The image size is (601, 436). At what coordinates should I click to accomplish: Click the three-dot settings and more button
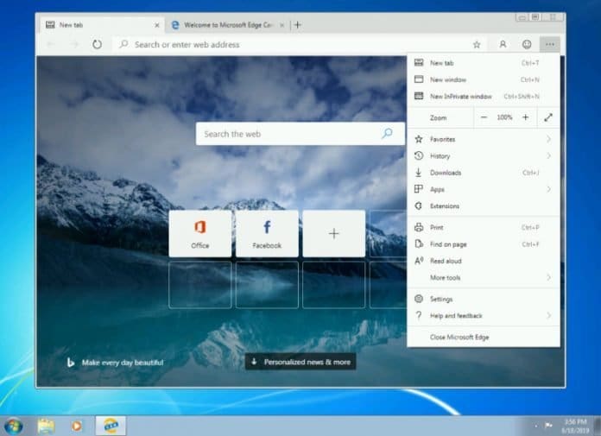tap(549, 44)
